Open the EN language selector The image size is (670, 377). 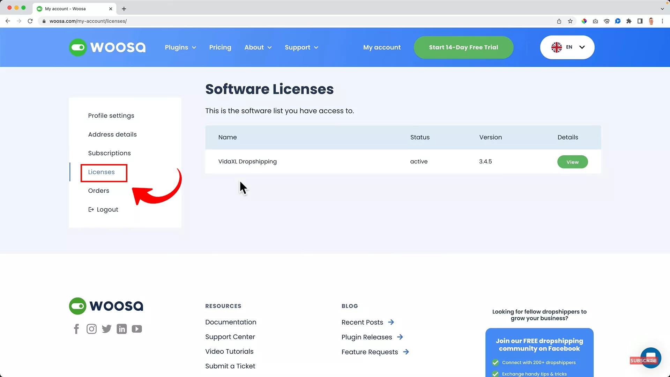567,47
